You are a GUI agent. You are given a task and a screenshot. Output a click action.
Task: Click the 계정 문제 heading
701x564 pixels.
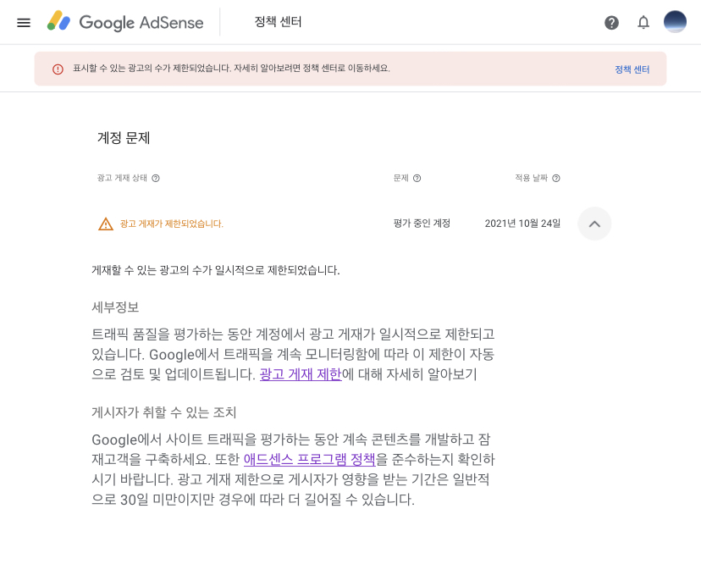(124, 138)
